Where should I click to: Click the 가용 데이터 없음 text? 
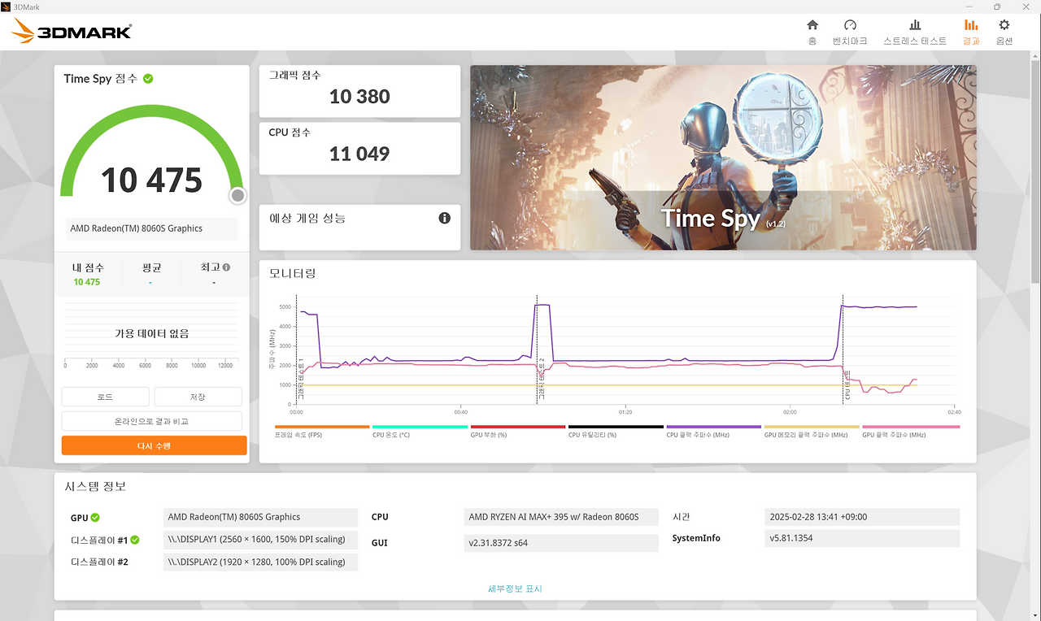151,333
